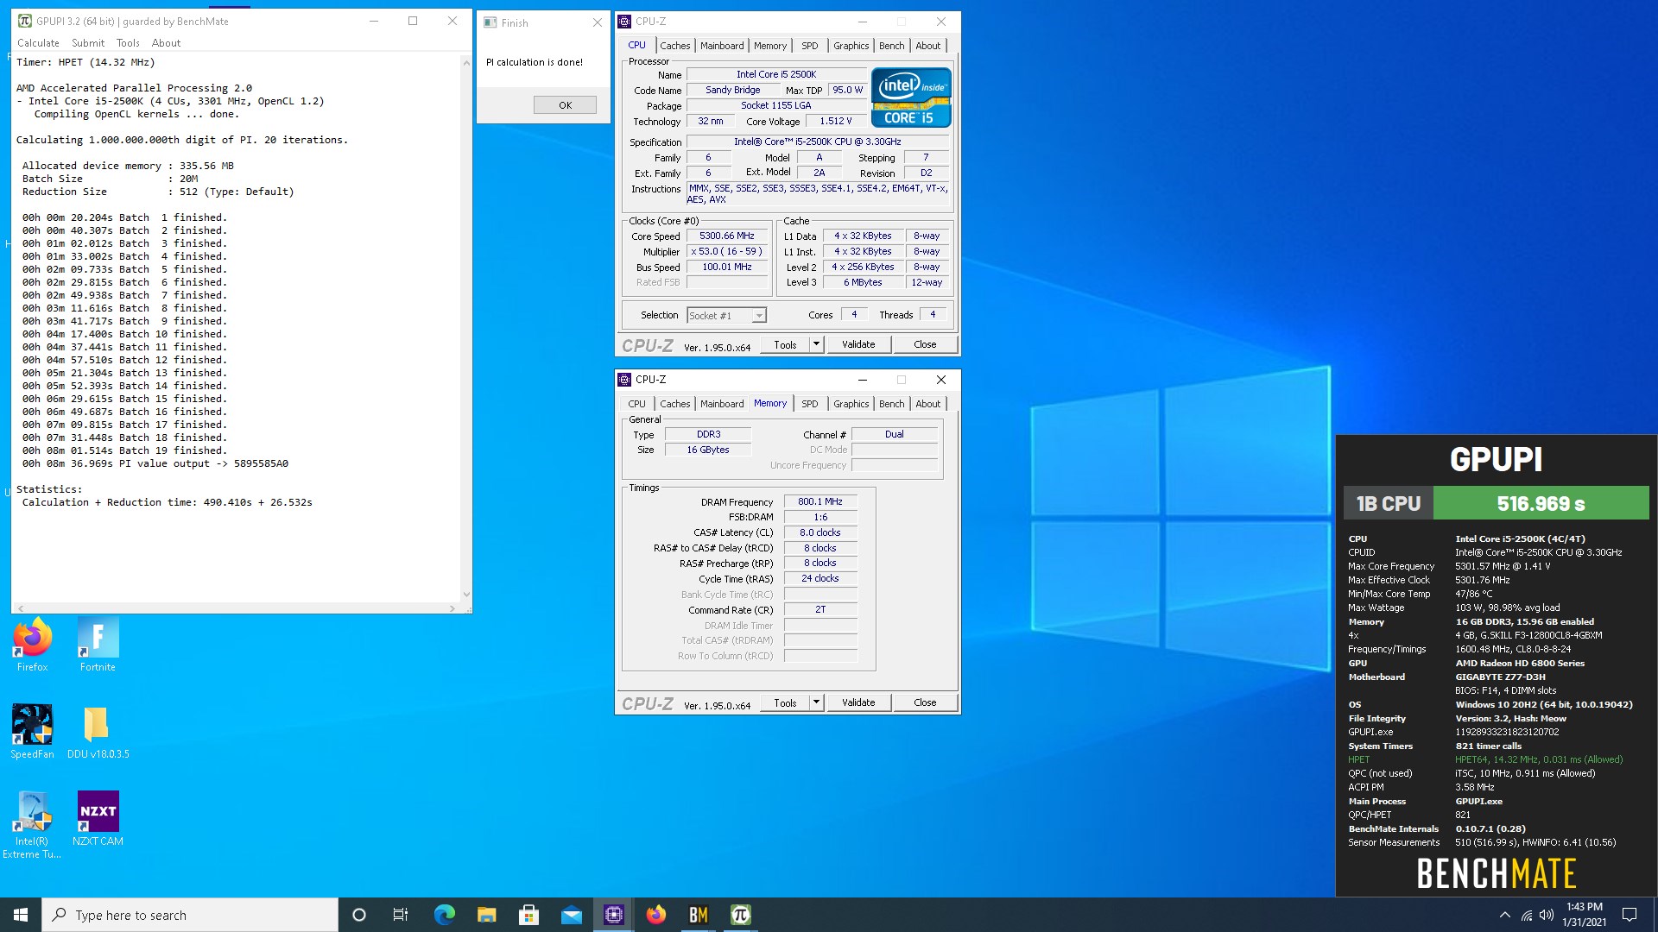Open GPUPI Tools menu
The height and width of the screenshot is (932, 1658).
(x=128, y=43)
